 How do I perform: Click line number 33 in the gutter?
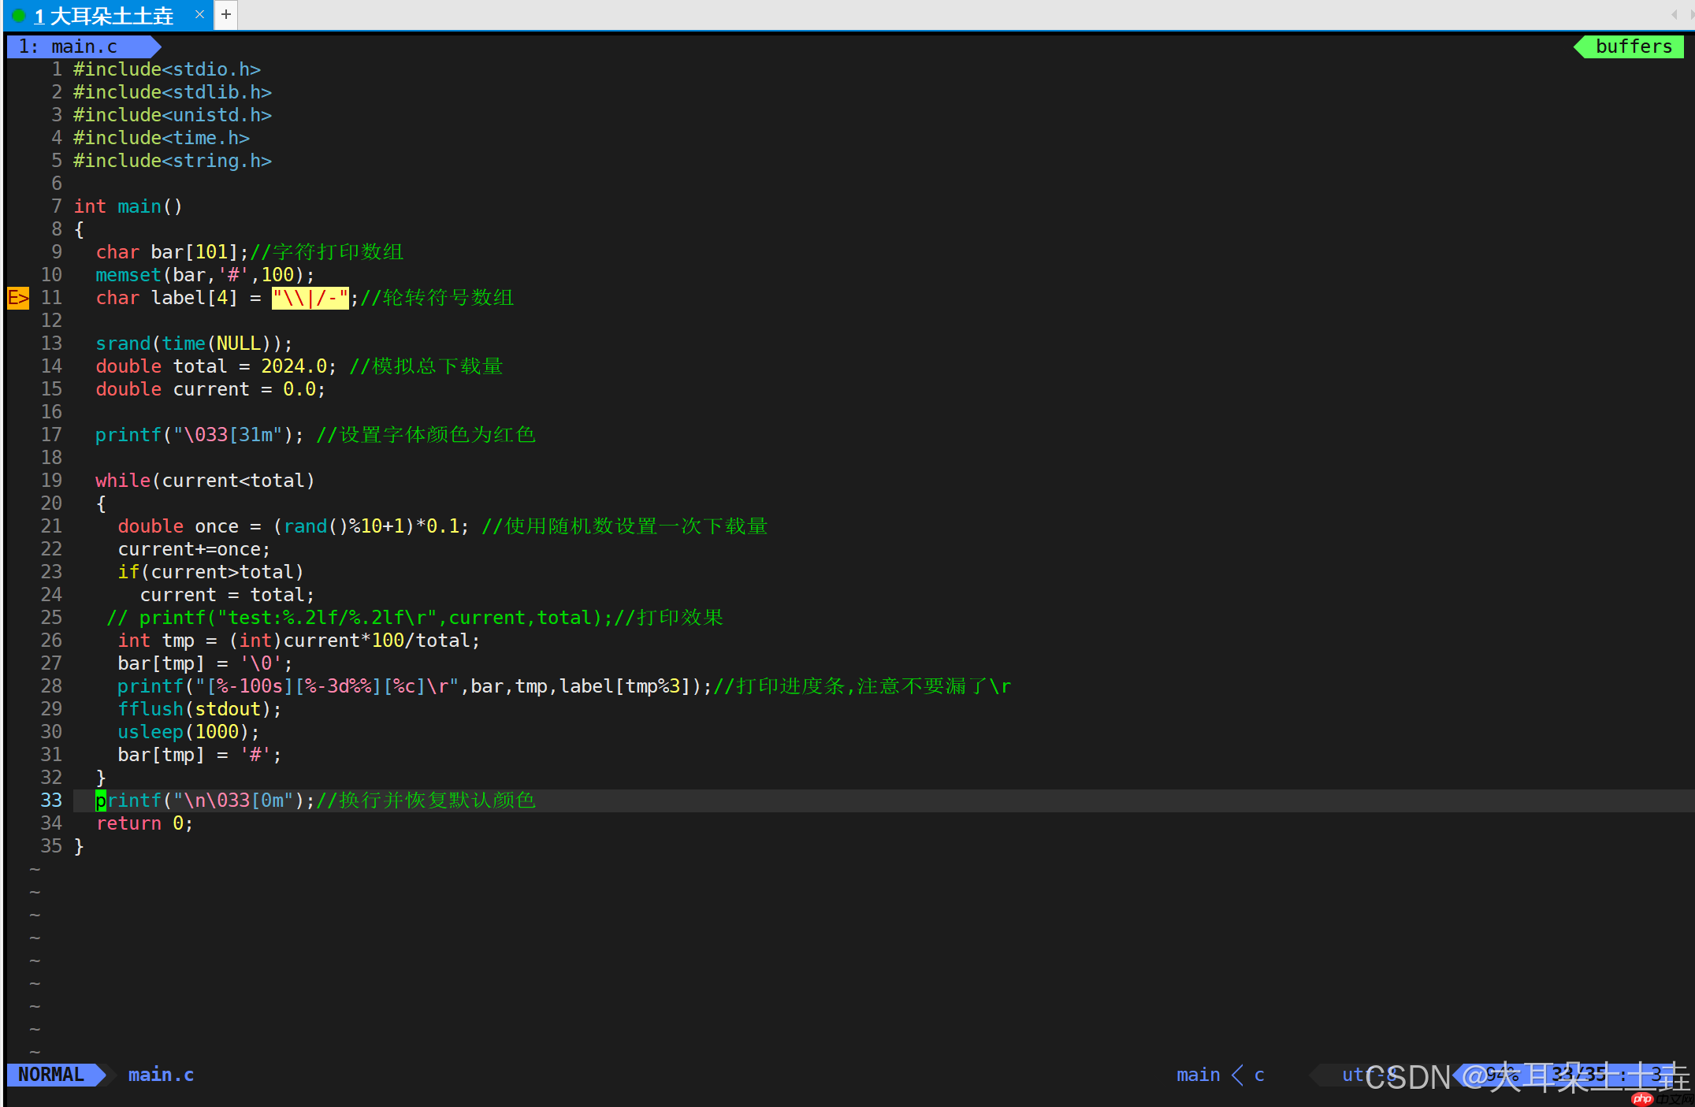pyautogui.click(x=50, y=800)
